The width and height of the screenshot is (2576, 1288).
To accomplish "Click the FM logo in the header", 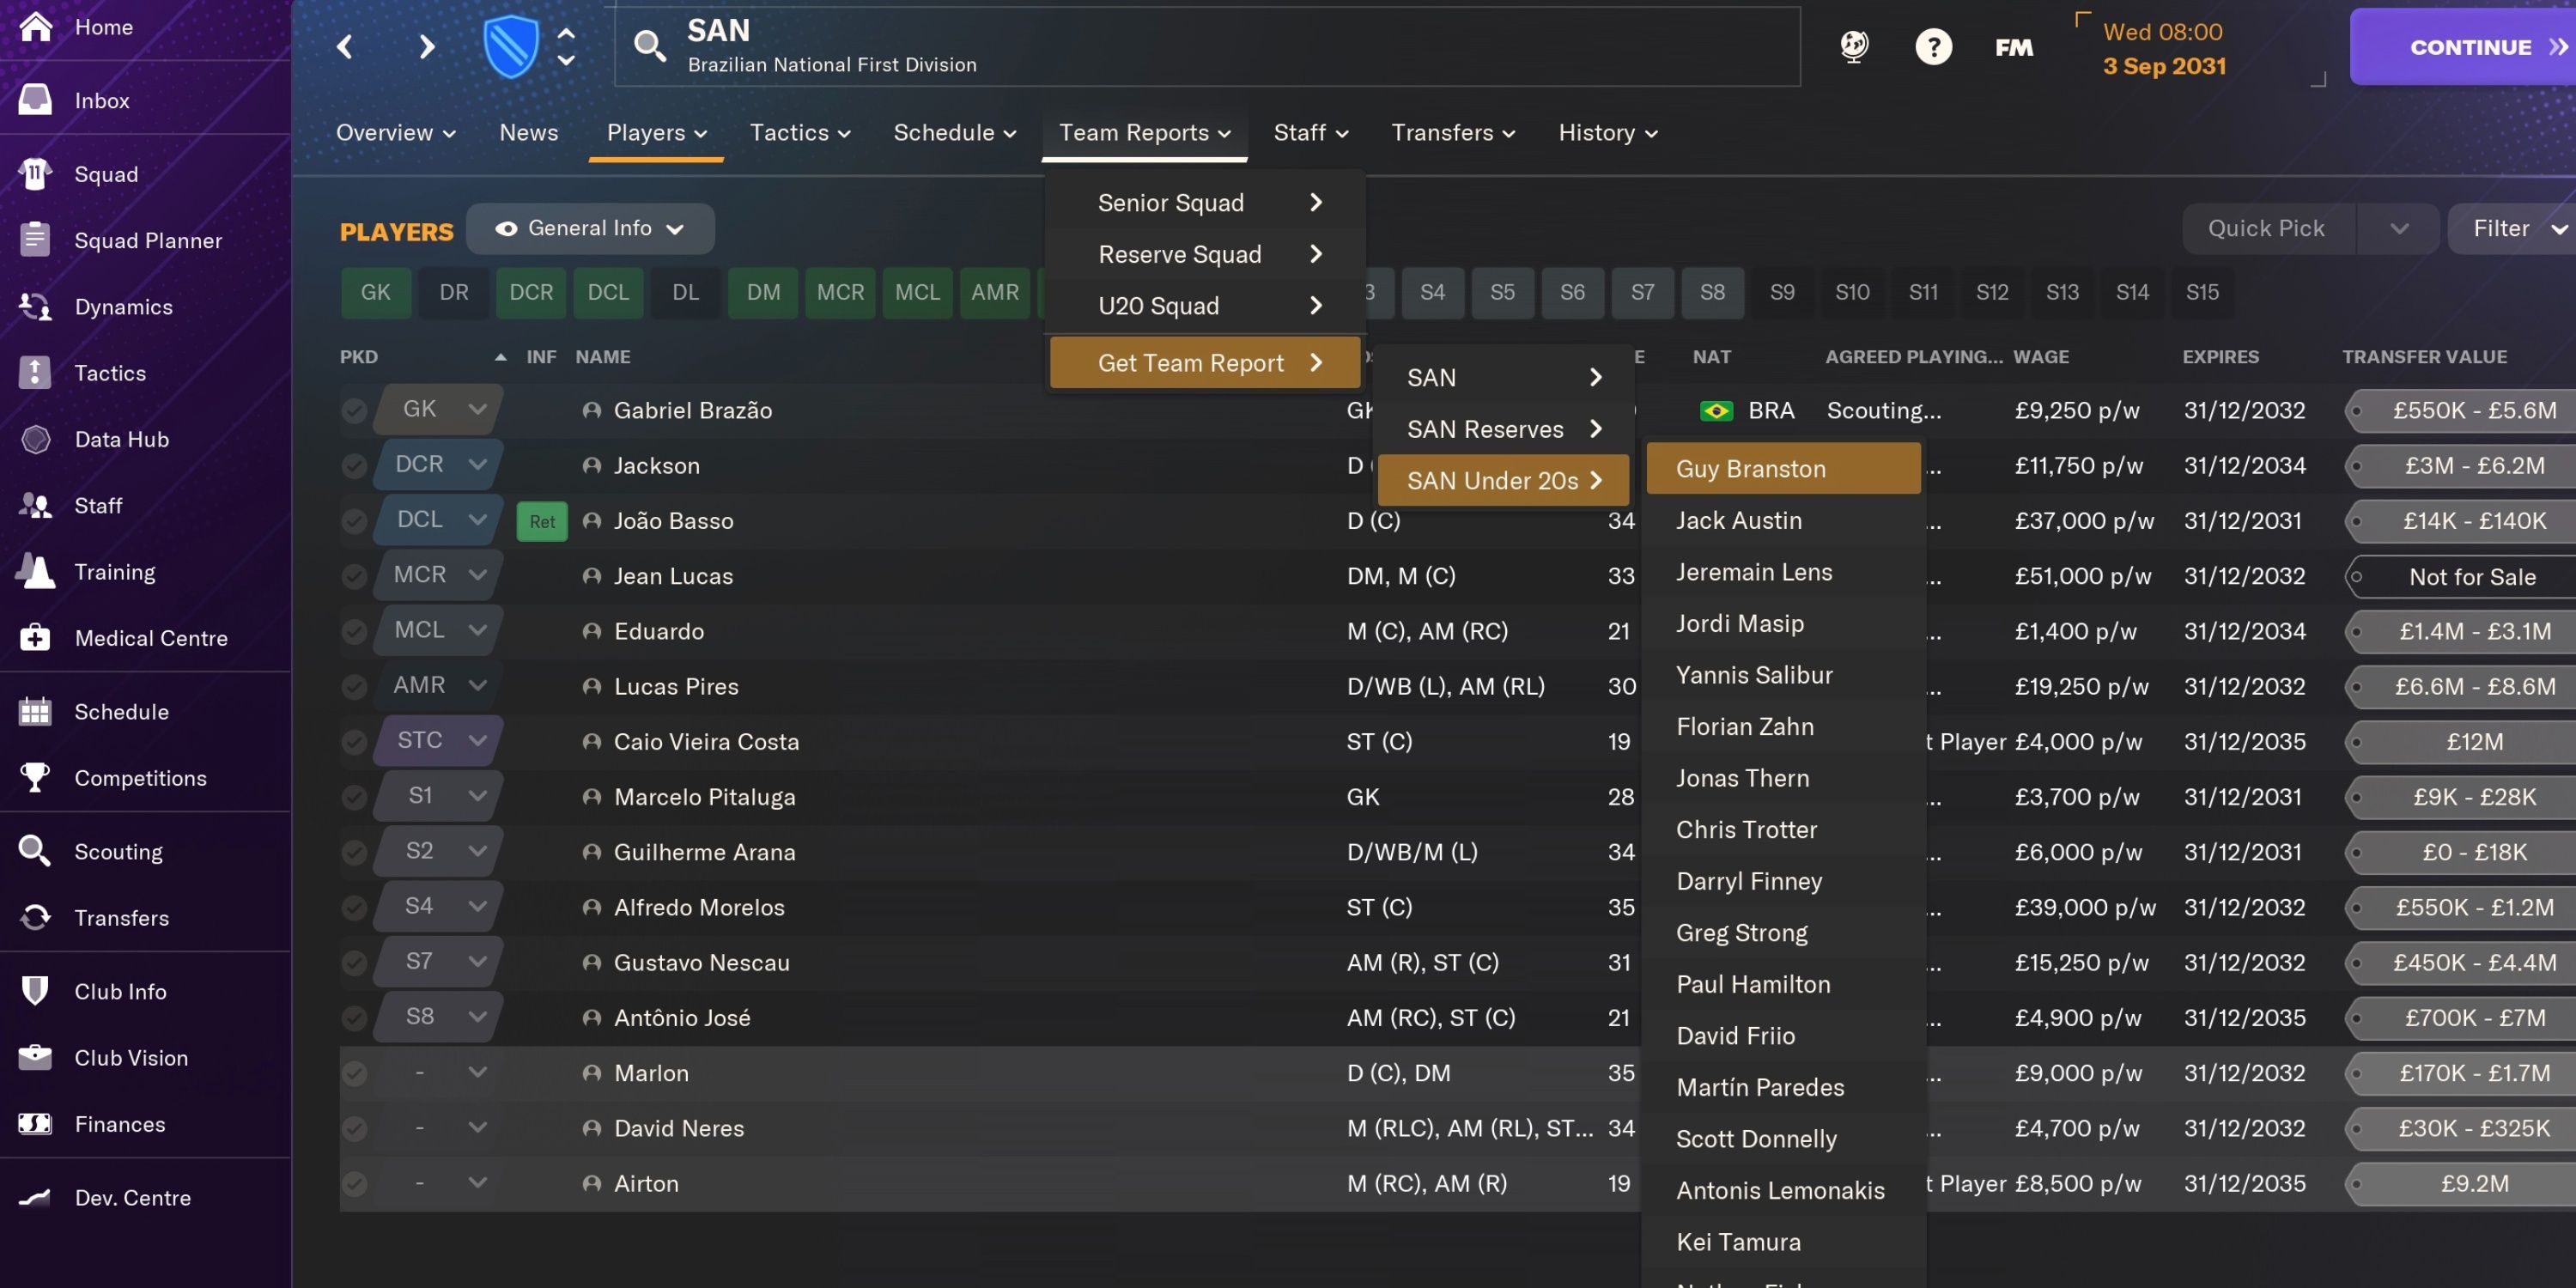I will click(2014, 46).
